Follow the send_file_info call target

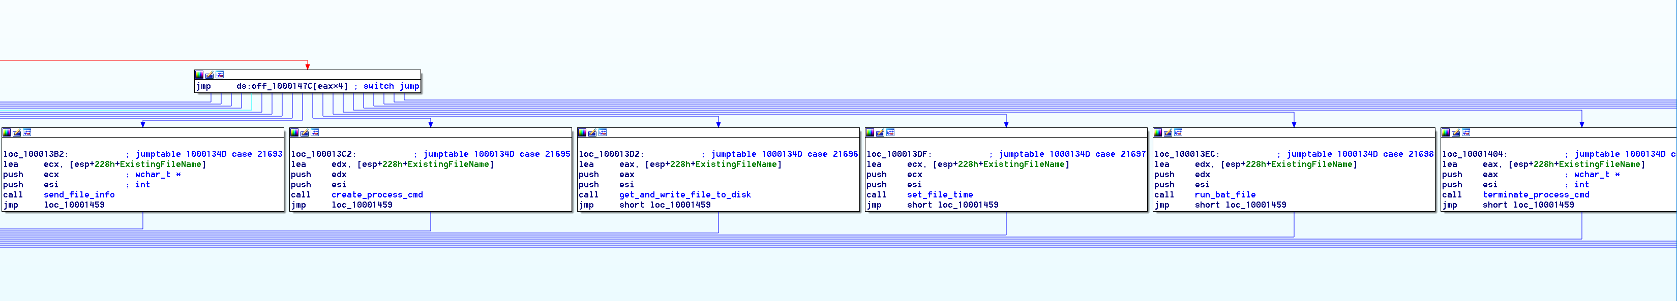point(79,195)
